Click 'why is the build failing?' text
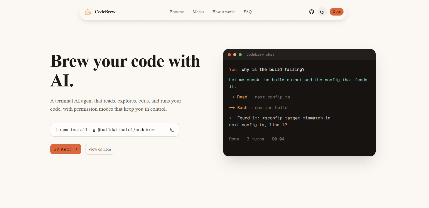 273,70
